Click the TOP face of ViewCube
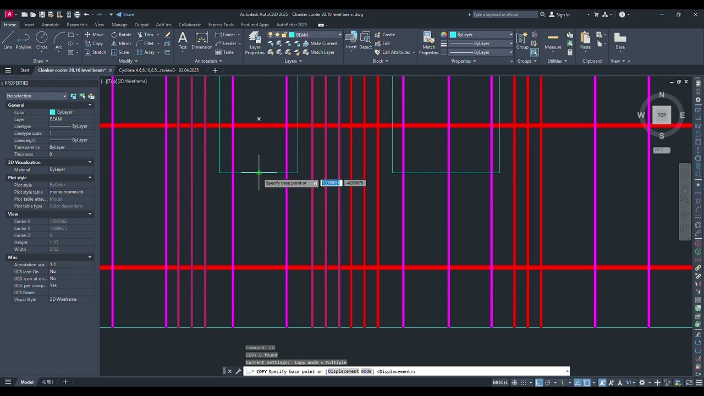The height and width of the screenshot is (396, 704). tap(662, 115)
